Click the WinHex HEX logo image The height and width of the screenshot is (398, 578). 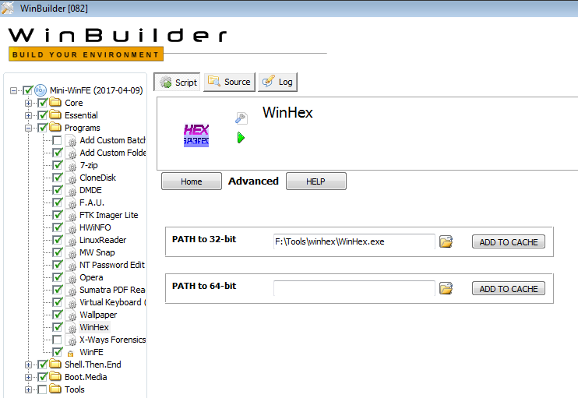196,136
